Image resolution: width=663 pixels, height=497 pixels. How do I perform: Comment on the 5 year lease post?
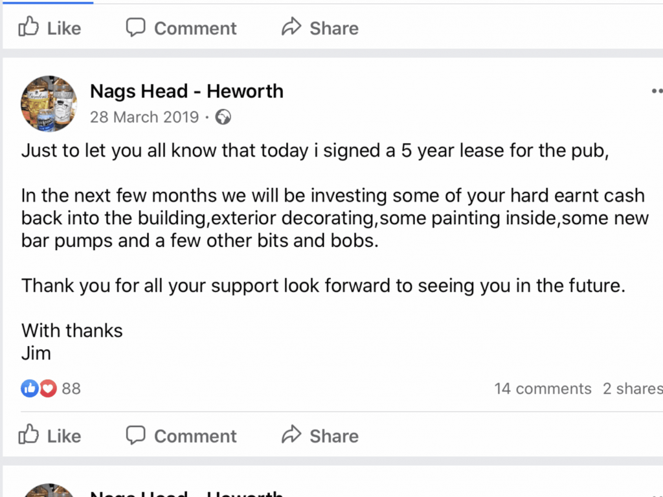click(181, 435)
